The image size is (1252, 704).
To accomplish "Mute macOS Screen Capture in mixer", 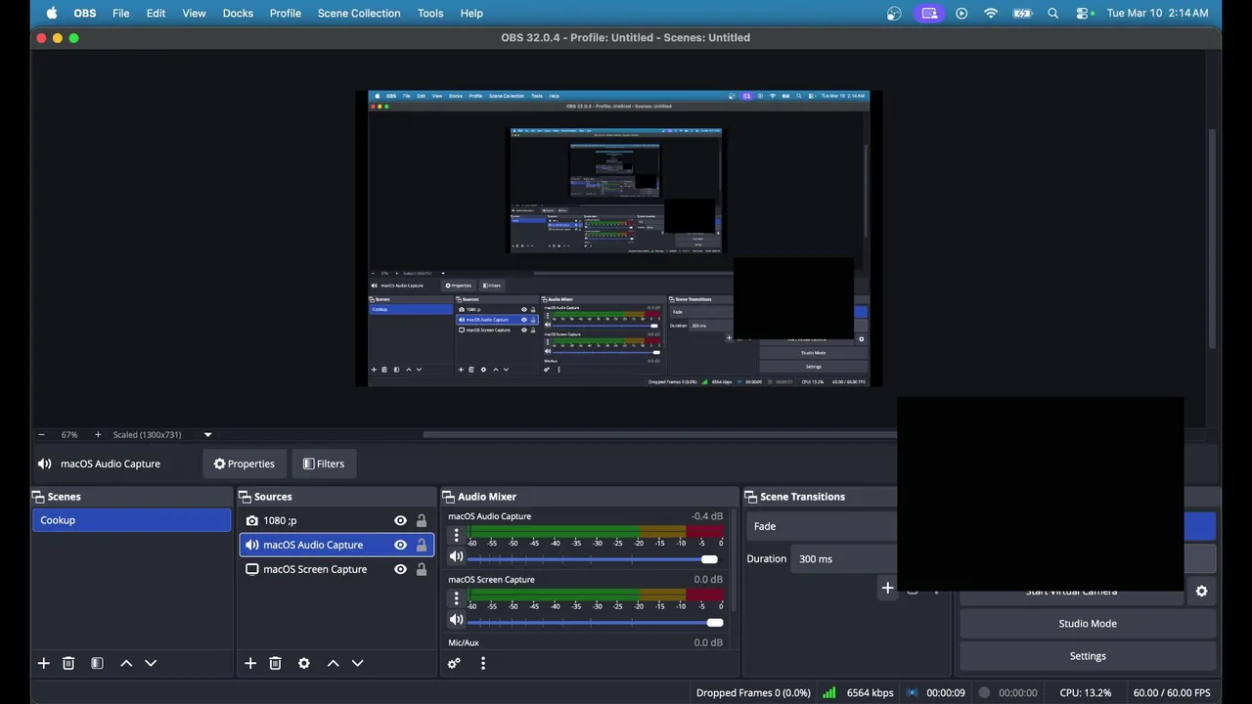I will 456,620.
